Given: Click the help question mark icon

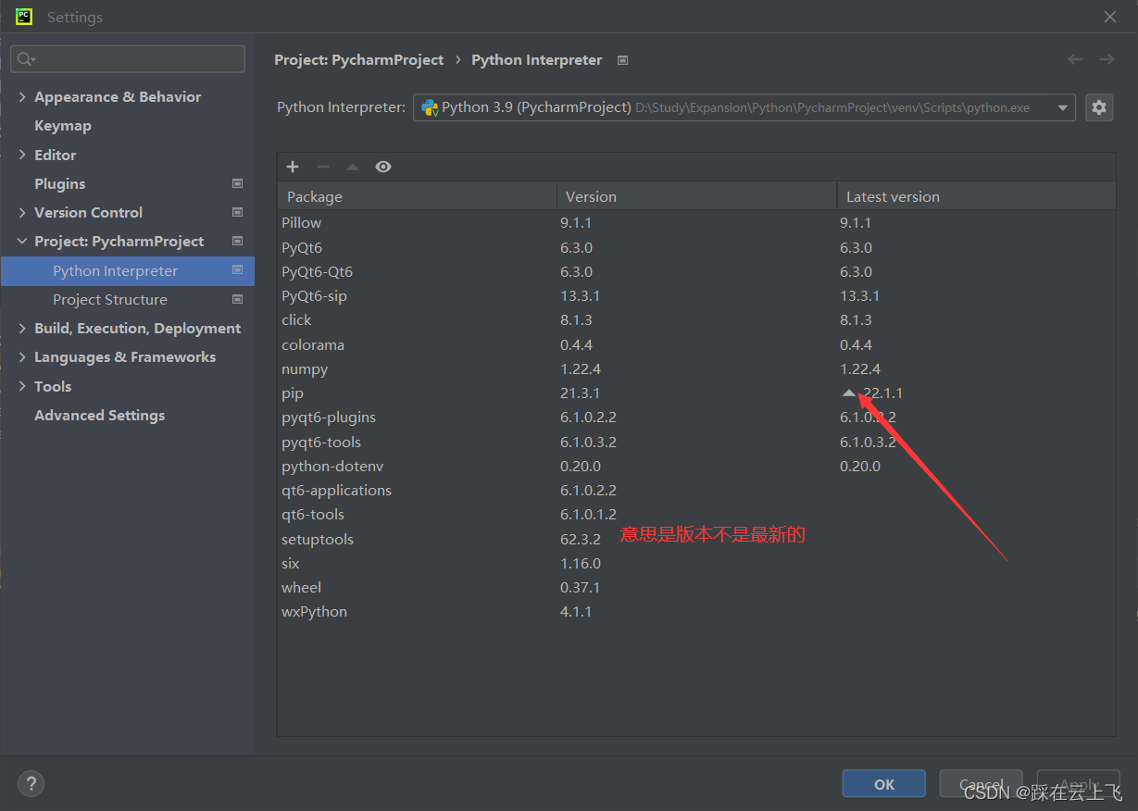Looking at the screenshot, I should click(x=31, y=783).
